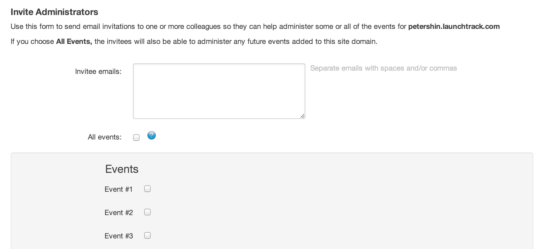Click the text area resize grip handle

pos(302,116)
